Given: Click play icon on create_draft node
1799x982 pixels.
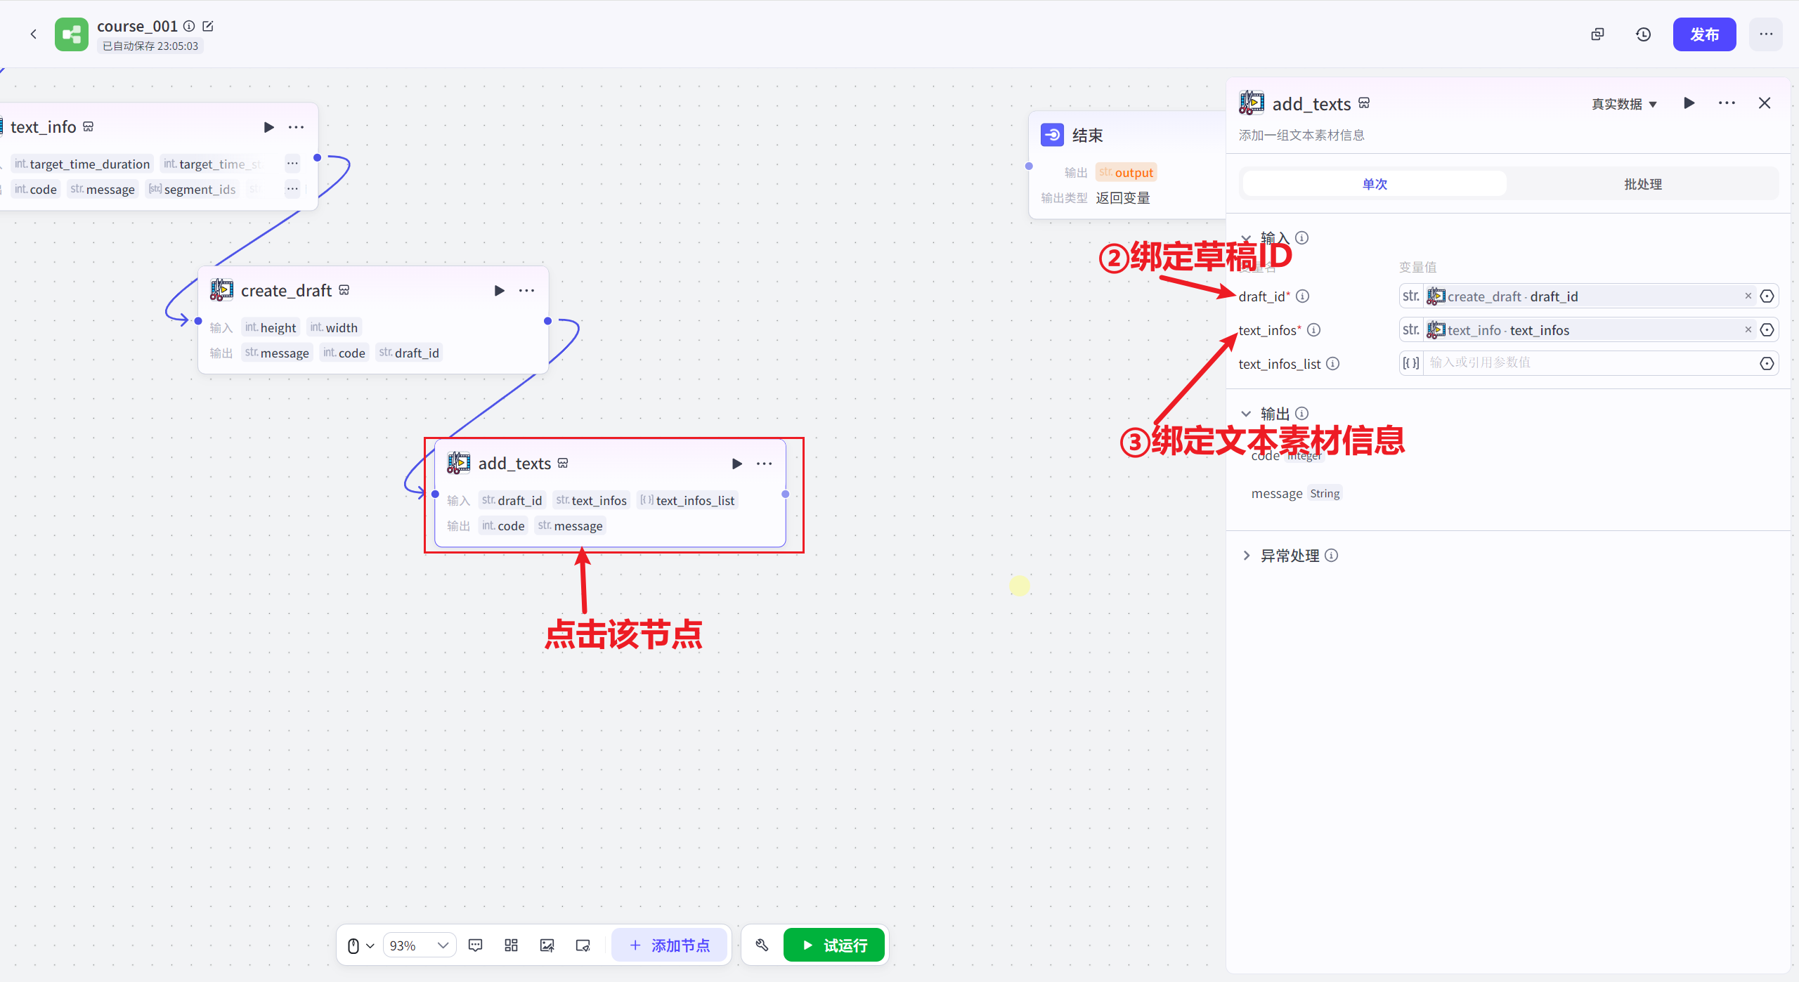Looking at the screenshot, I should coord(499,290).
